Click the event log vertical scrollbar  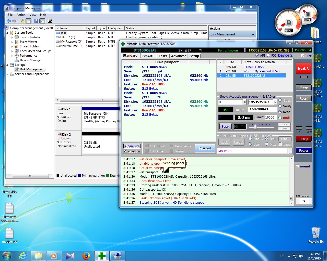click(x=291, y=181)
